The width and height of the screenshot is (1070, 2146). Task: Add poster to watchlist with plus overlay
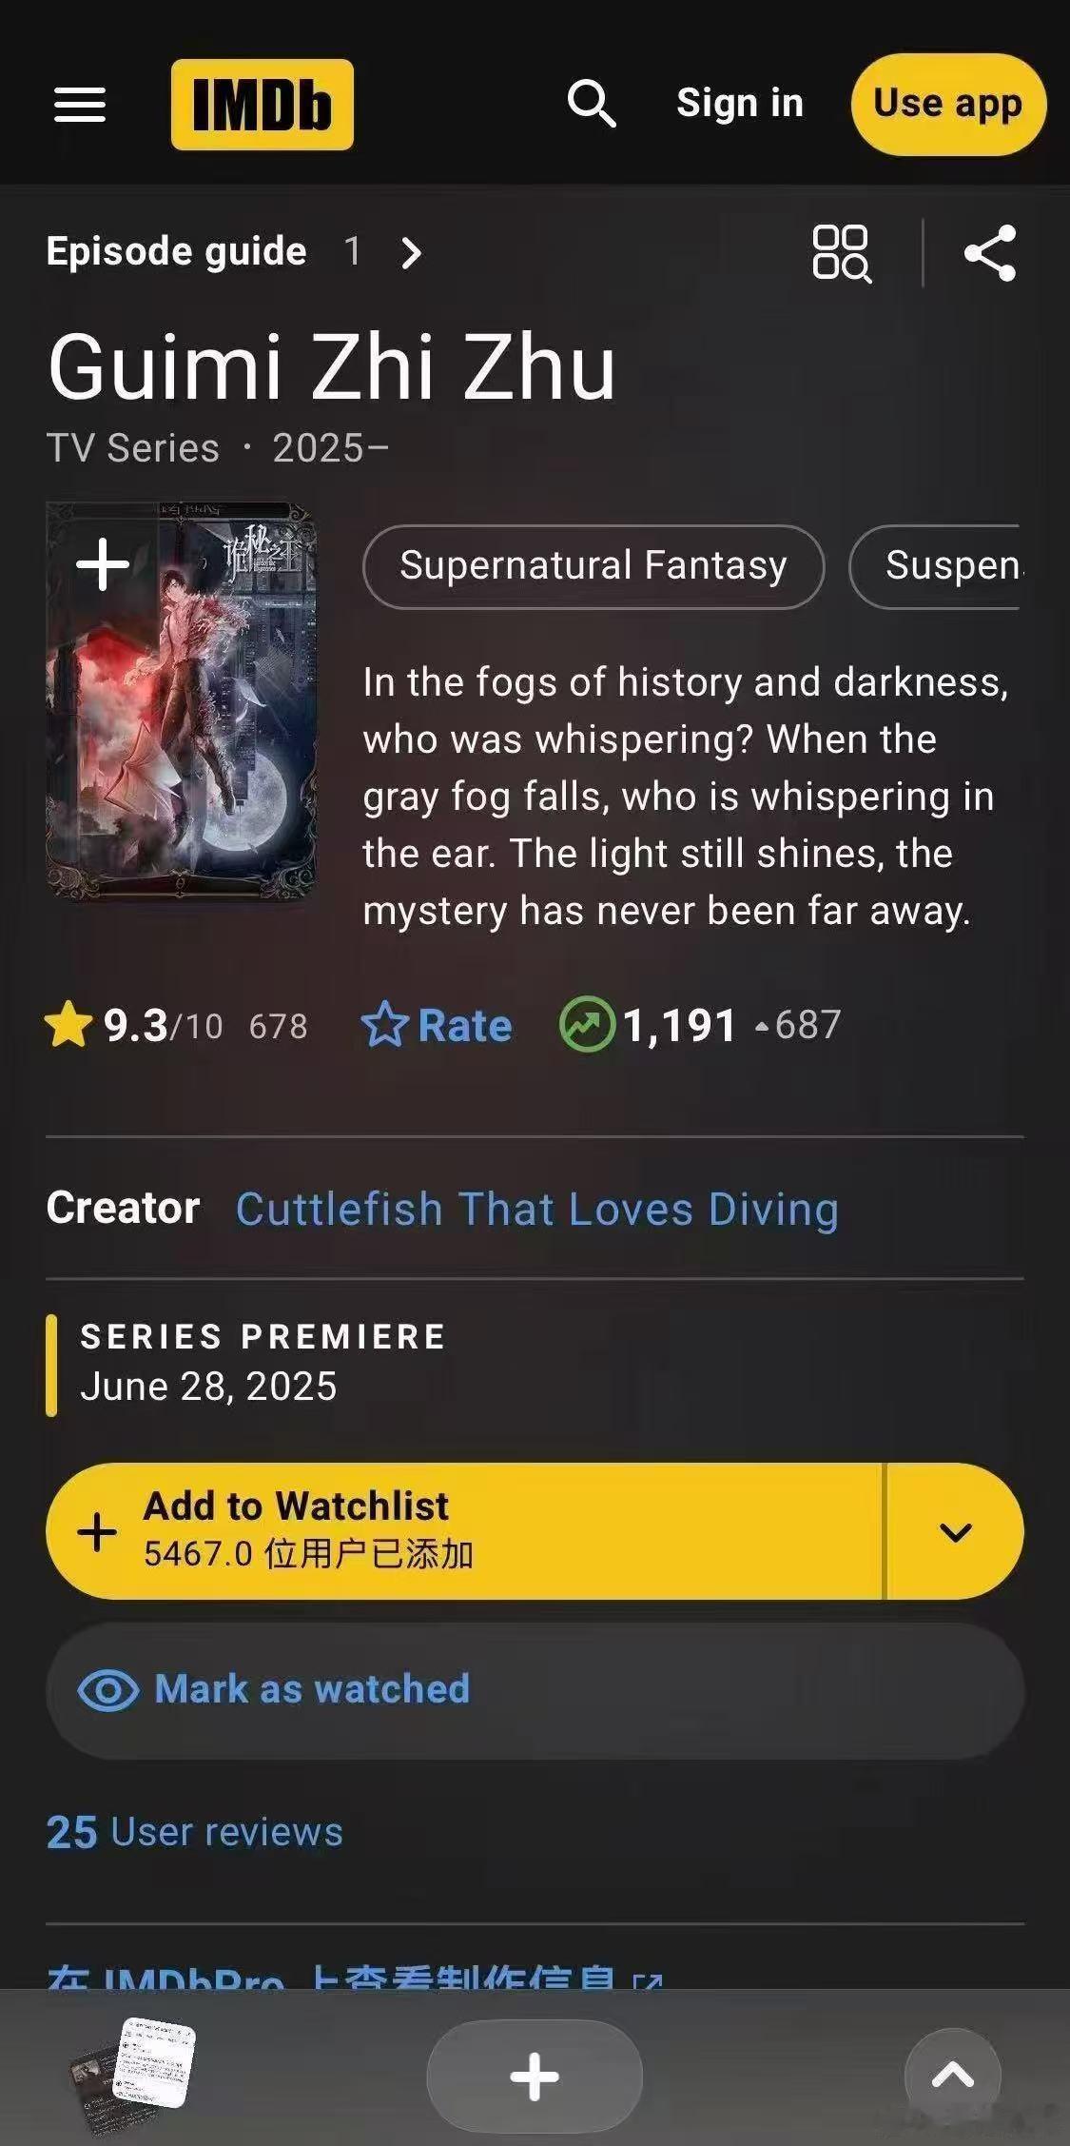click(103, 565)
